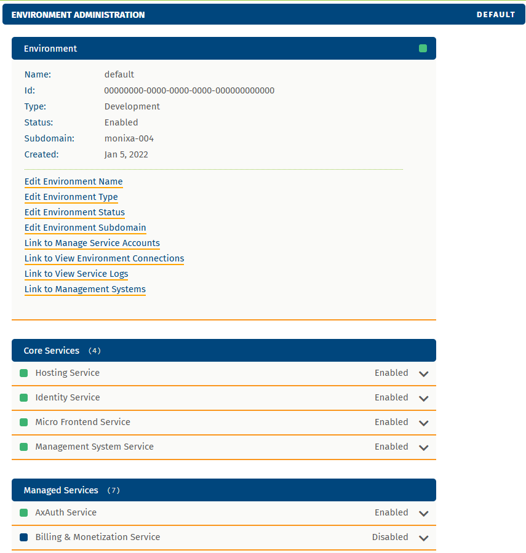This screenshot has width=526, height=553.
Task: Click Edit Environment Subdomain link
Action: pyautogui.click(x=85, y=228)
